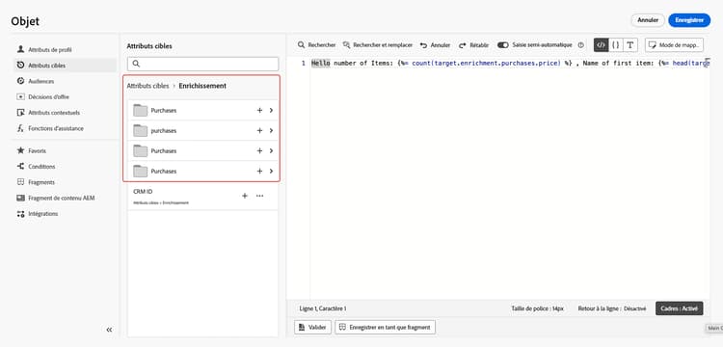The image size is (723, 347).
Task: Select Audiences in the left sidebar
Action: pos(35,81)
